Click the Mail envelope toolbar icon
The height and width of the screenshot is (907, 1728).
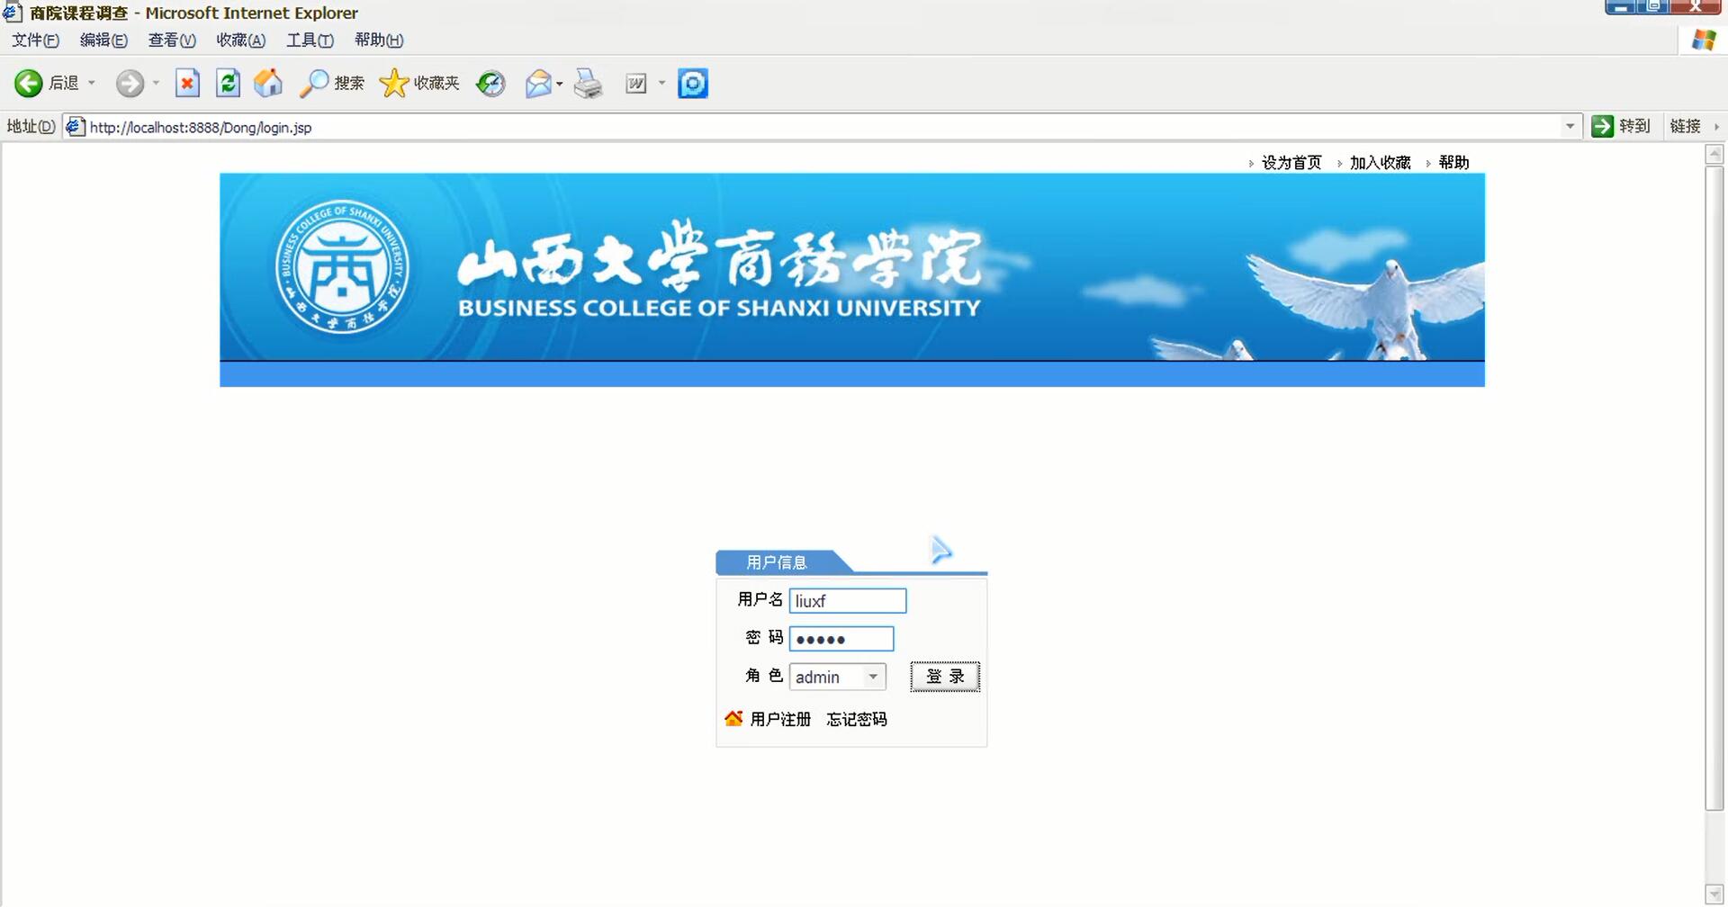[538, 84]
